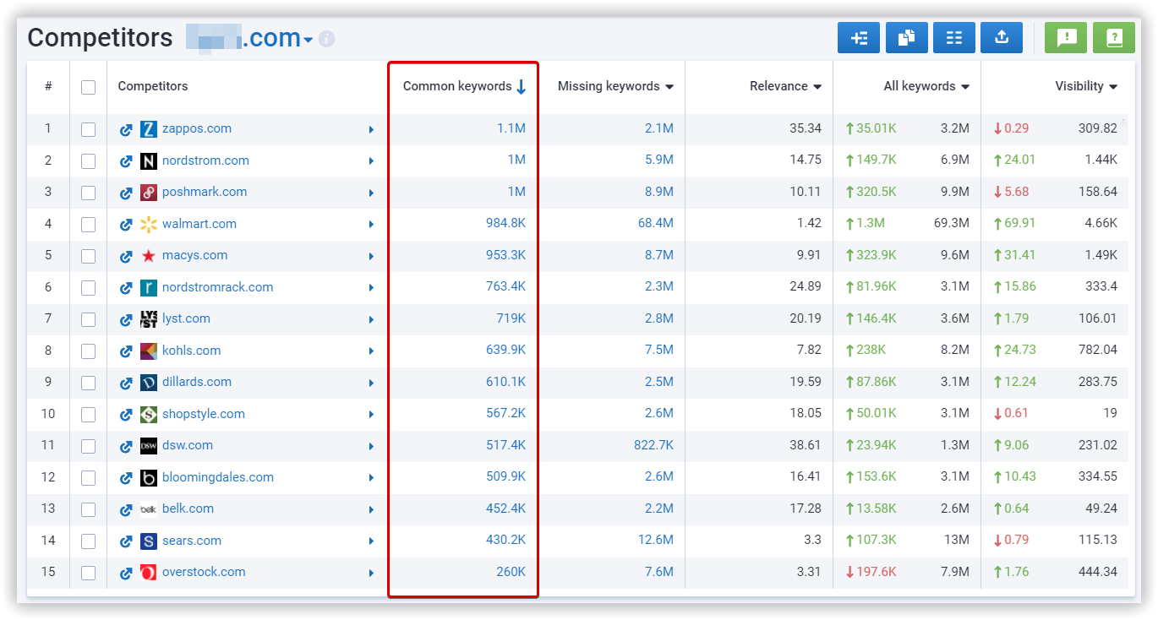Screen dimensions: 1158x620
Task: Expand the arrow menu for sears.com
Action: pyautogui.click(x=371, y=541)
